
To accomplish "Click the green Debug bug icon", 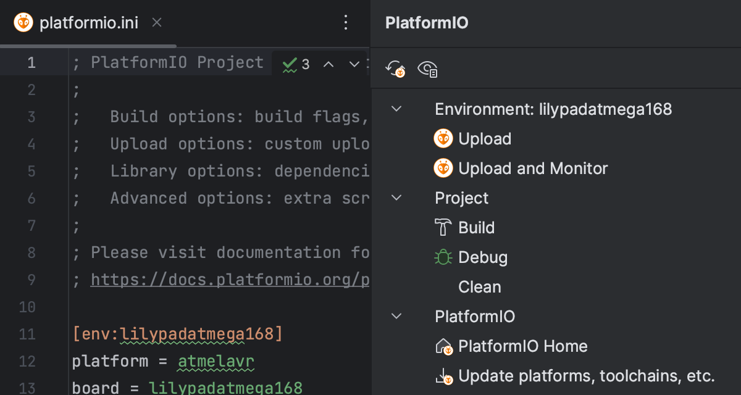I will [443, 257].
